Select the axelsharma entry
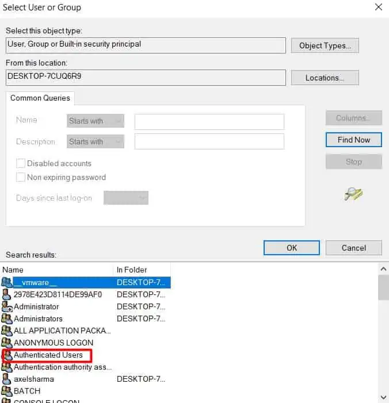The image size is (389, 403). point(34,379)
